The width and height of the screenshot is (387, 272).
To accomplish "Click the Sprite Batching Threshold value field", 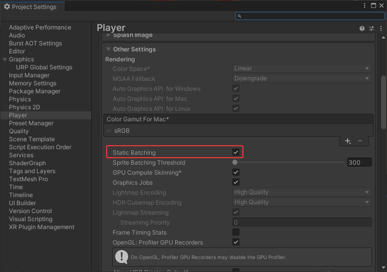I will click(x=360, y=163).
